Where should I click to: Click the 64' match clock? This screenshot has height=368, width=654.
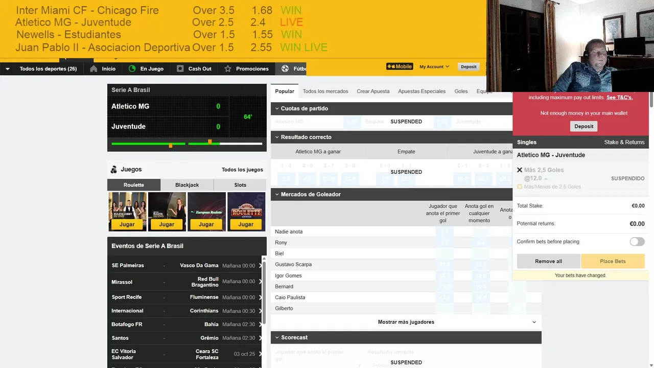pyautogui.click(x=248, y=117)
